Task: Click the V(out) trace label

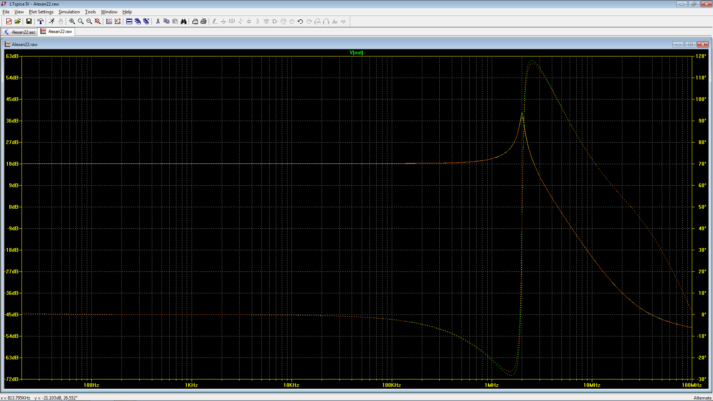Action: coord(356,53)
